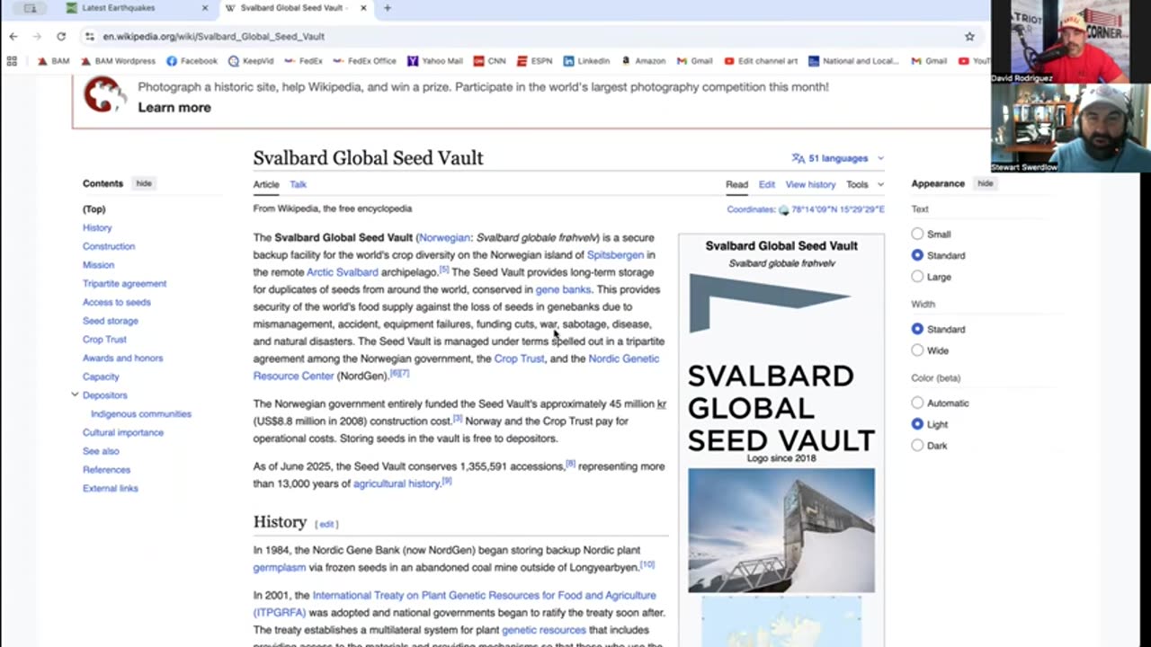Screen dimensions: 1151x647
Task: Open the Edit channel art bookmark
Action: pyautogui.click(x=760, y=61)
